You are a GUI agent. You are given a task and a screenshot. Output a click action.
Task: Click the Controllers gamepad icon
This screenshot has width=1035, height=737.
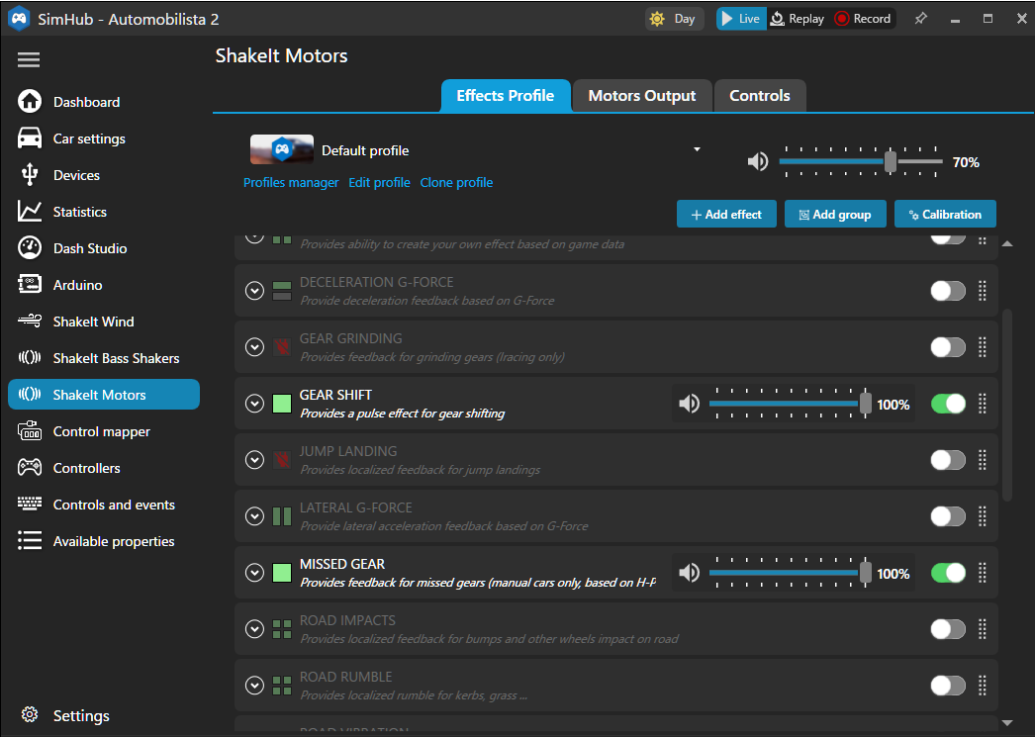coord(29,468)
